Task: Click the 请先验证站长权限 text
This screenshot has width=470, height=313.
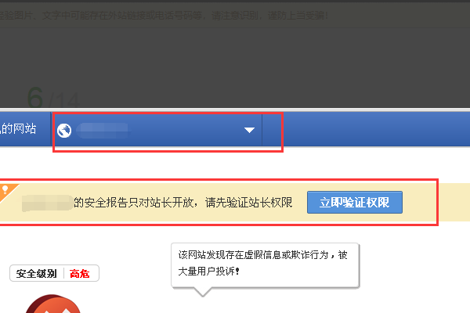Action: [248, 203]
